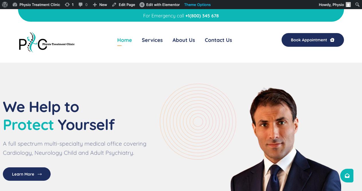
Task: Open the WordPress logo menu
Action: pyautogui.click(x=5, y=5)
